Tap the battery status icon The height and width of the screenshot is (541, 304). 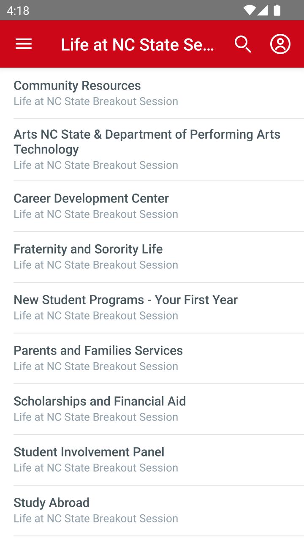(277, 10)
